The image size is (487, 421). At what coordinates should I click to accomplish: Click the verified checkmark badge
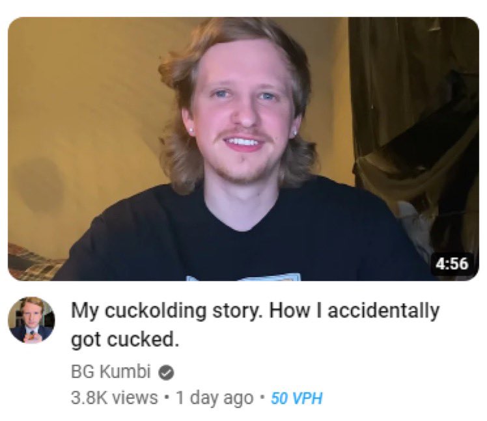(167, 373)
